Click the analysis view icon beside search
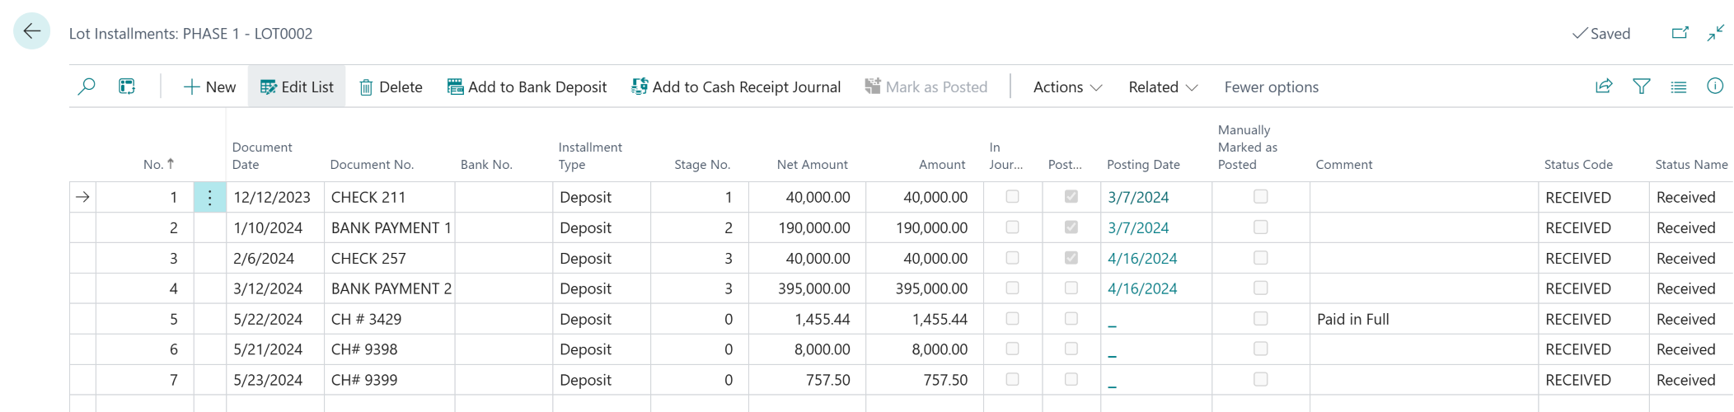The height and width of the screenshot is (412, 1734). (x=127, y=87)
